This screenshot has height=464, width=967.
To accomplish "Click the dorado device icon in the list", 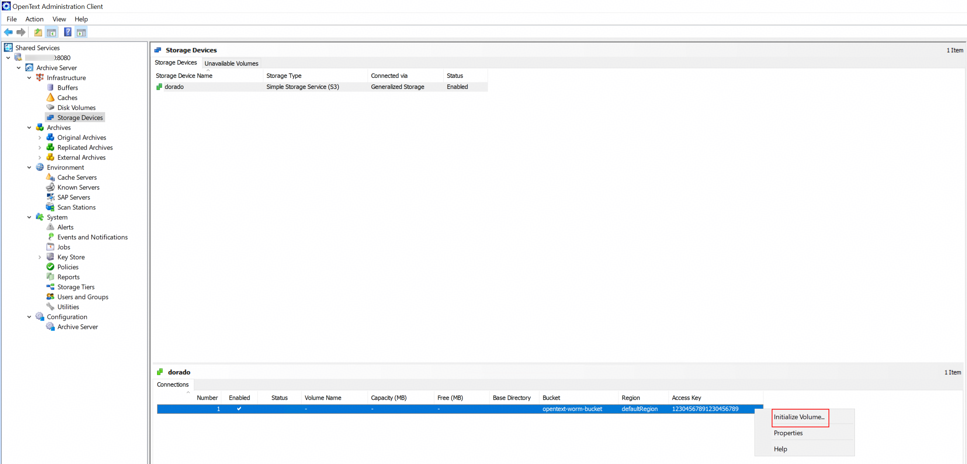I will (159, 87).
